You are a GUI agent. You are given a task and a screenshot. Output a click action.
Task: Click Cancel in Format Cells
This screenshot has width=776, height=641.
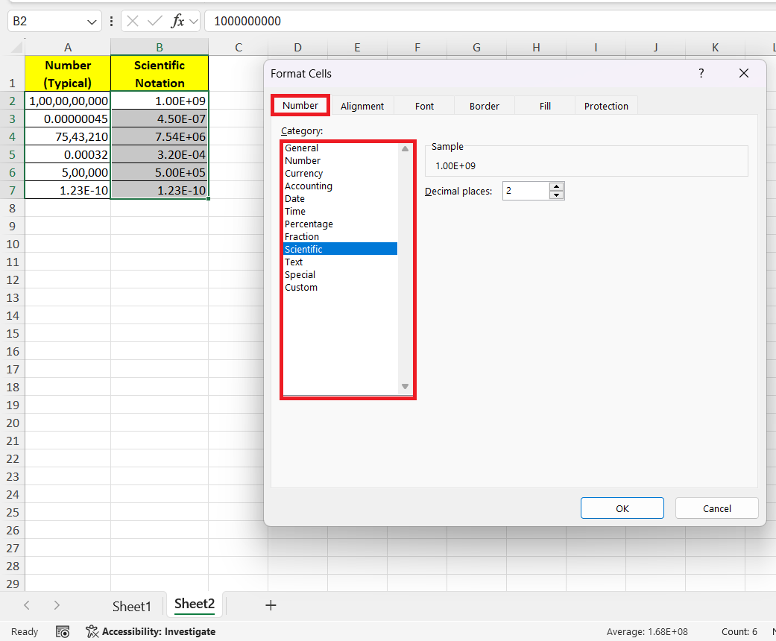pyautogui.click(x=716, y=508)
